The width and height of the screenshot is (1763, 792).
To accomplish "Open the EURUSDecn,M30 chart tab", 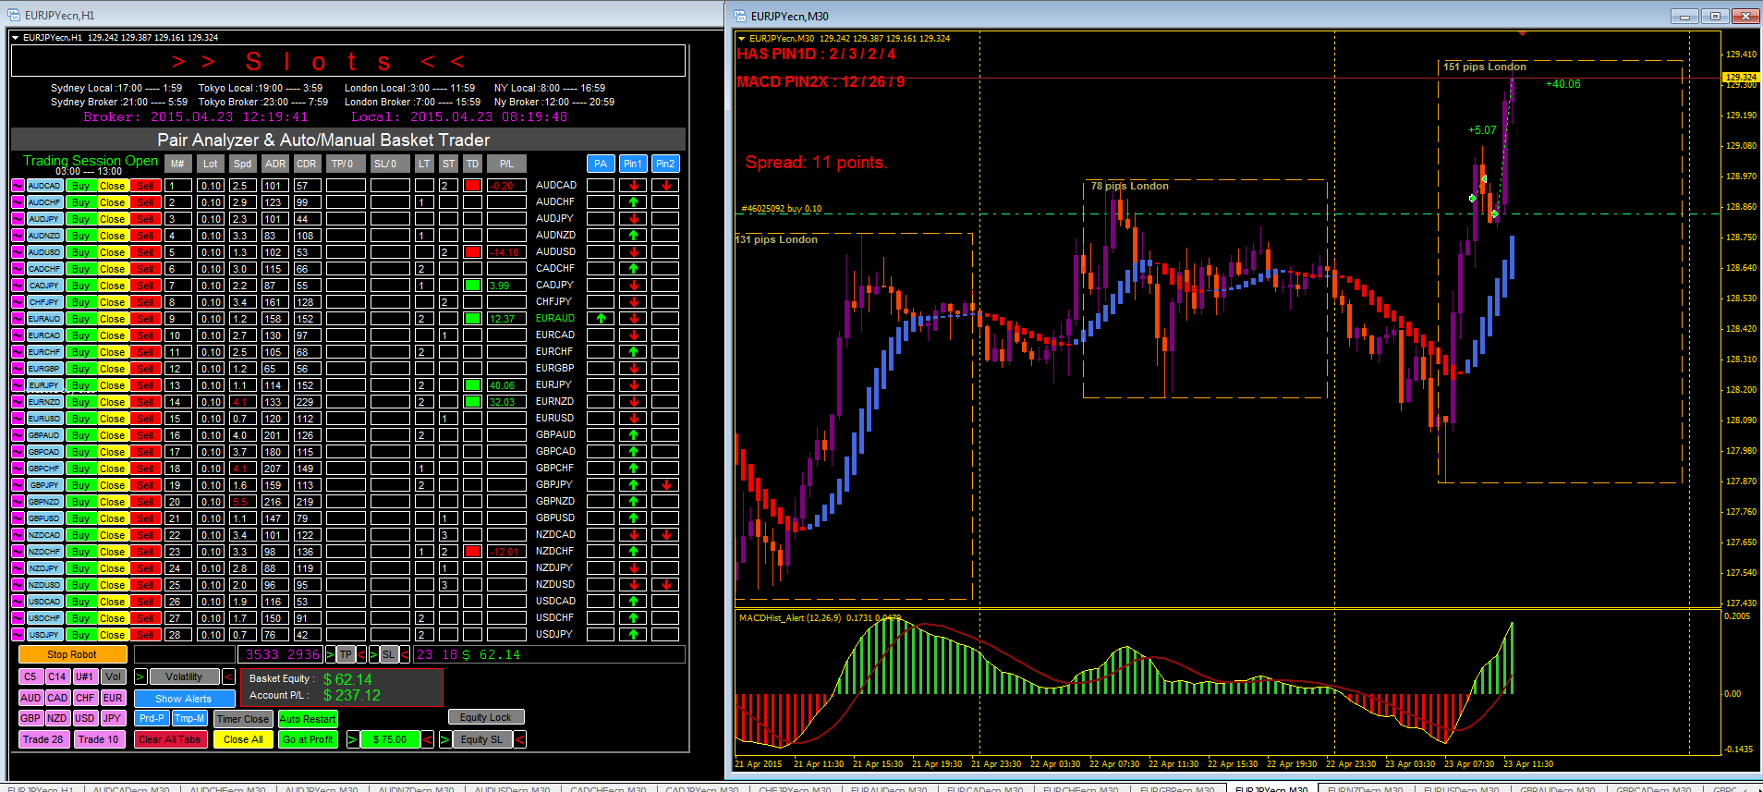I will pos(1461,788).
